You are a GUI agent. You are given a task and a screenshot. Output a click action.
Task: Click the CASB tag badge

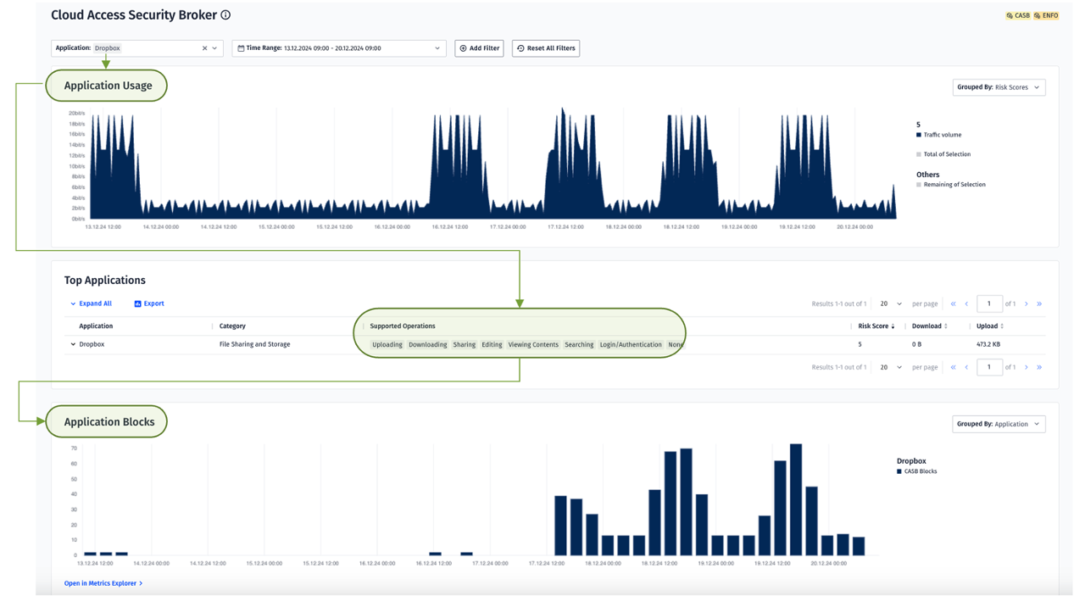1018,15
